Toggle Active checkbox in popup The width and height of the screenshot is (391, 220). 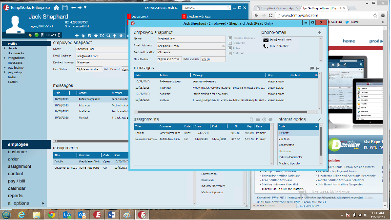pos(230,48)
